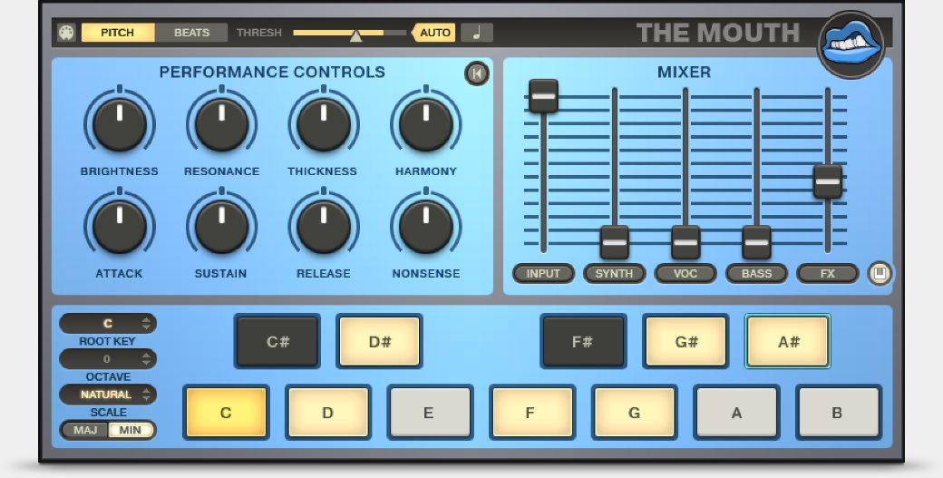
Task: Toggle the F note key
Action: (532, 413)
